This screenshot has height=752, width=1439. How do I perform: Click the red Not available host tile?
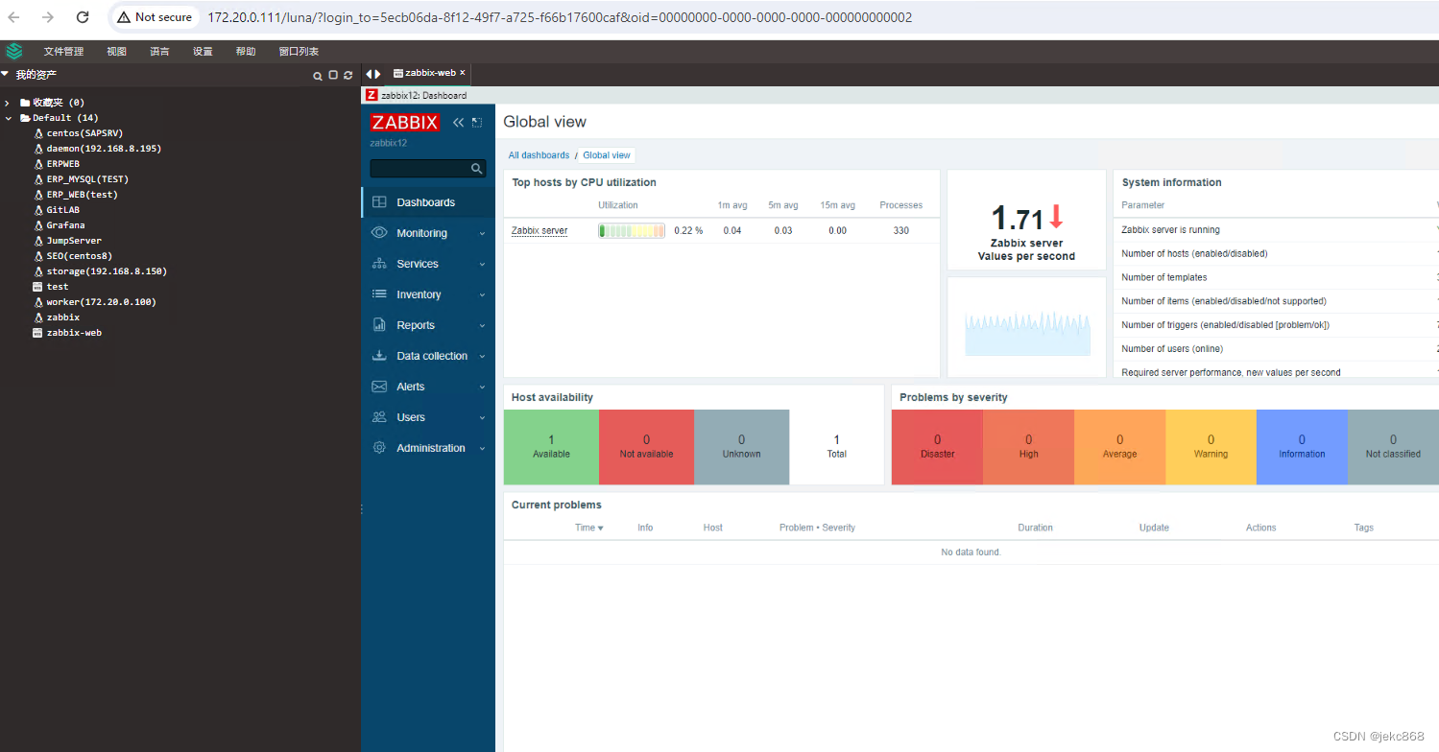(646, 447)
